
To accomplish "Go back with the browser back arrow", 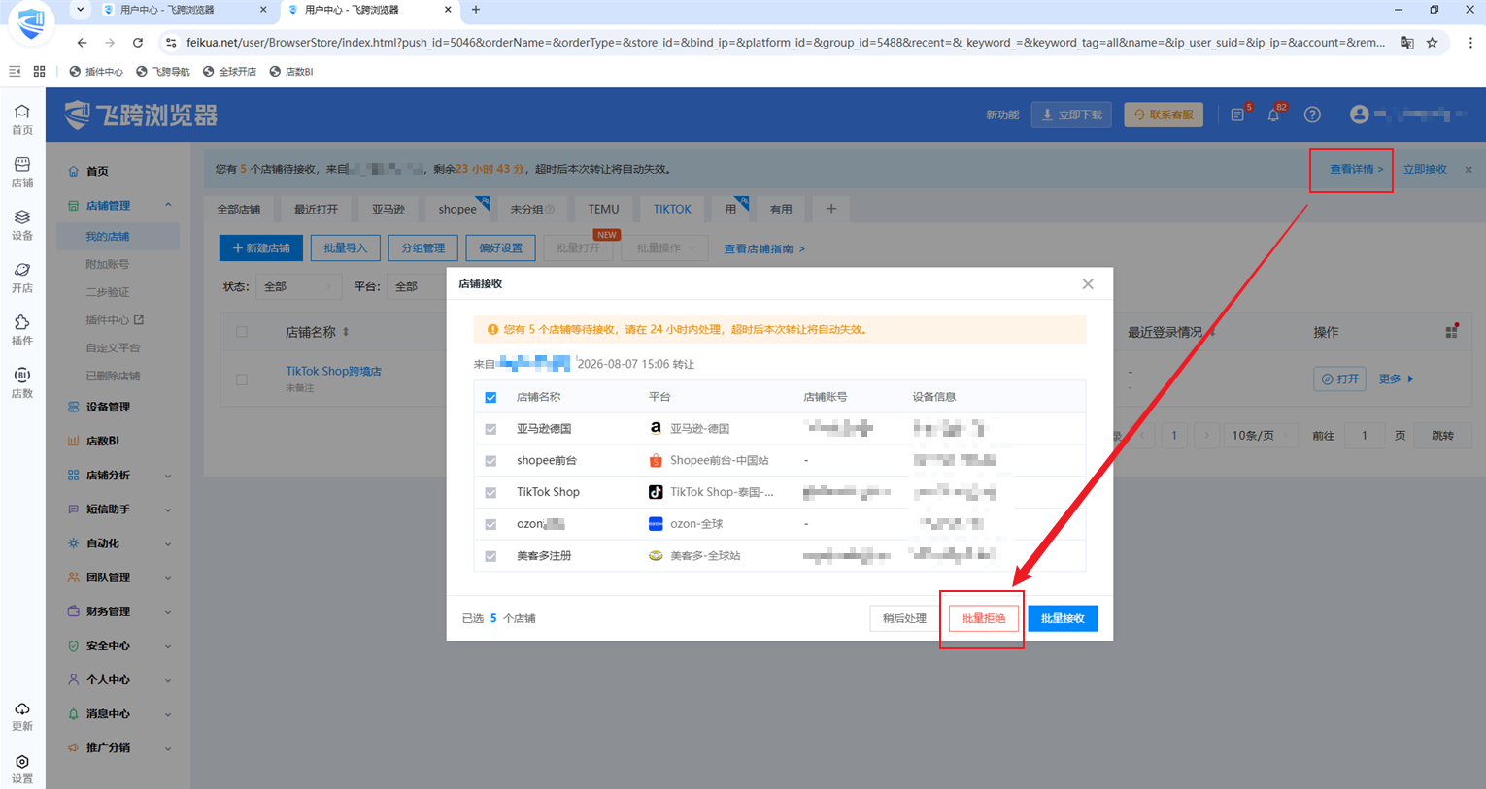I will (82, 43).
